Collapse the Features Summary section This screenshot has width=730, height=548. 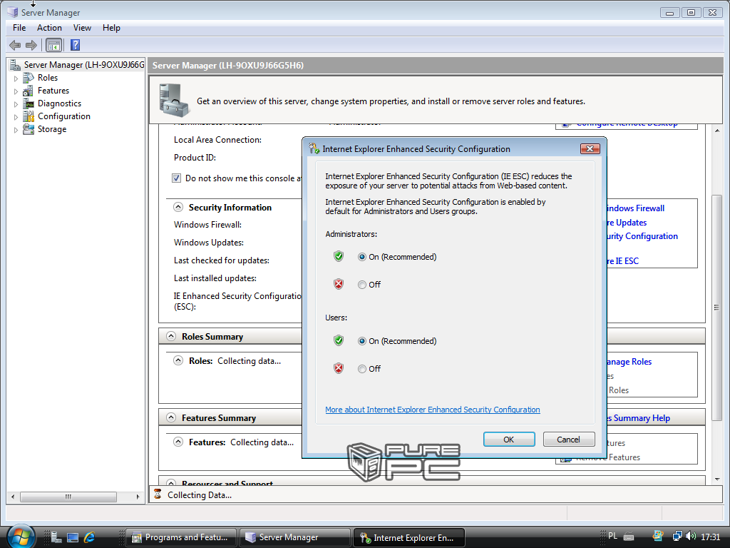(x=171, y=417)
